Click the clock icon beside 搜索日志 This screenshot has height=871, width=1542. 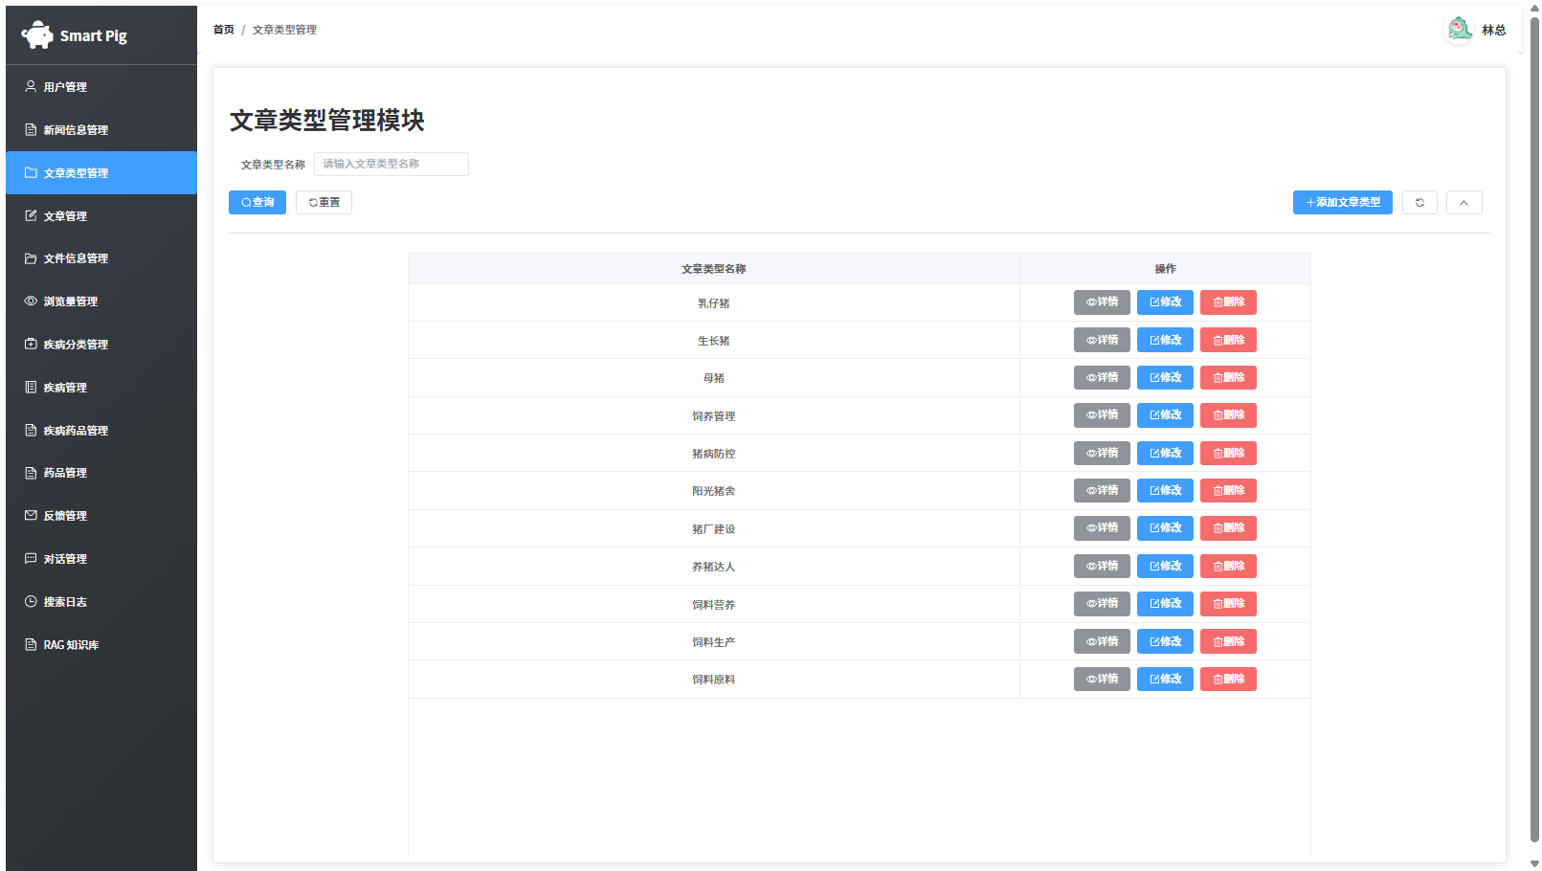coord(31,601)
